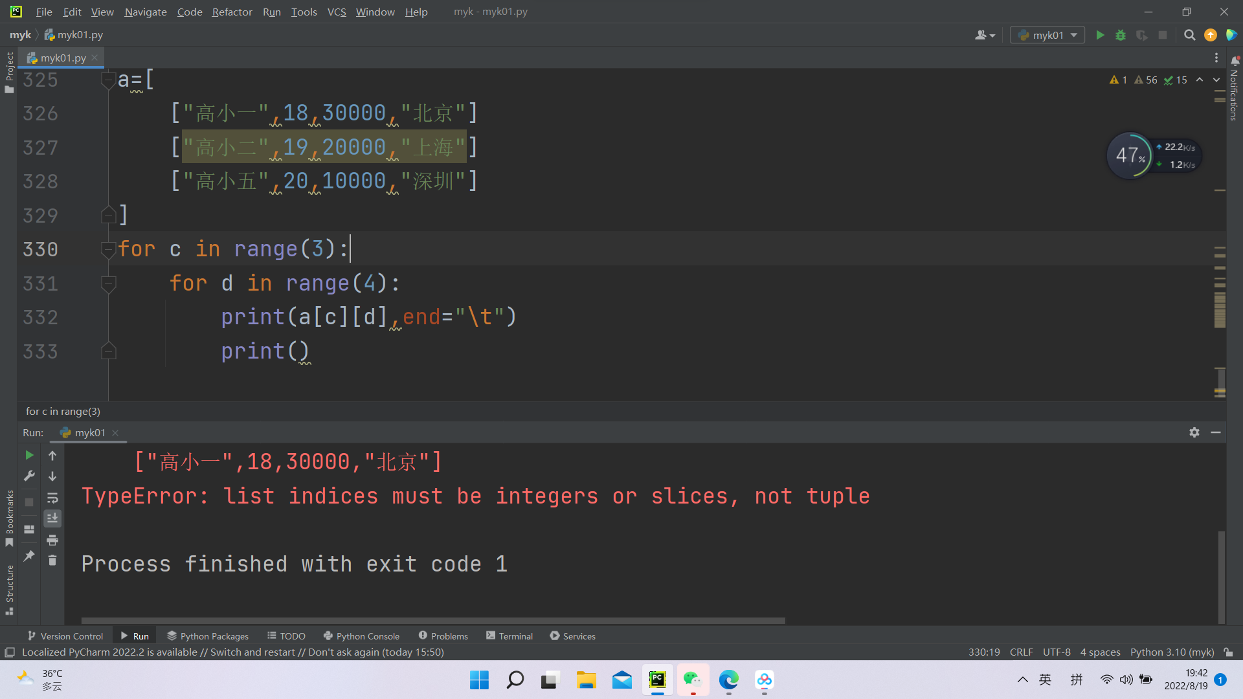Viewport: 1243px width, 699px height.
Task: Toggle soft-wrap in Run console
Action: coord(52,498)
